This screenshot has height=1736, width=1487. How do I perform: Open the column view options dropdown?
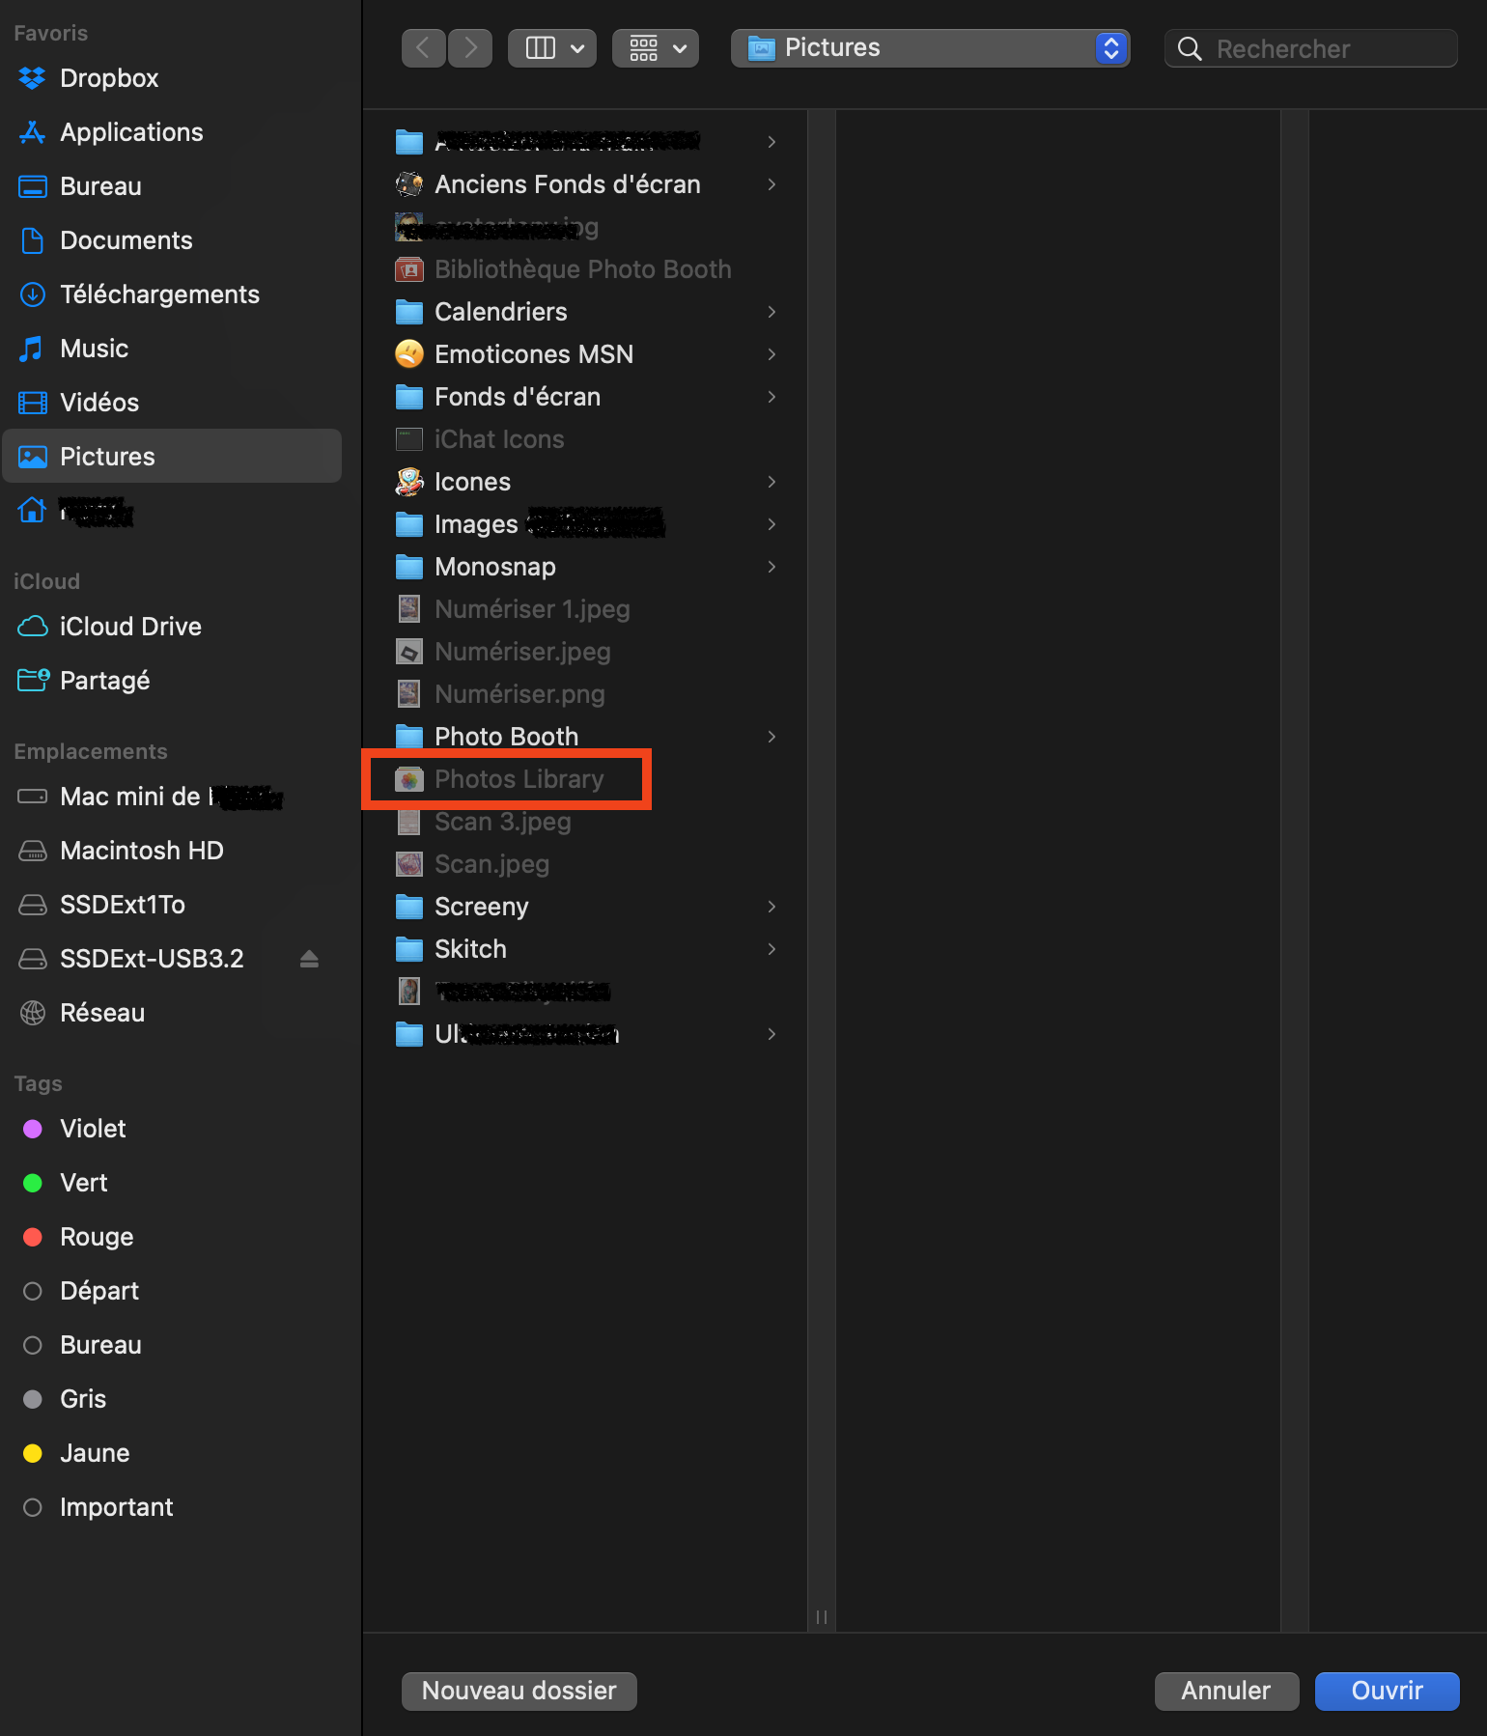(552, 47)
